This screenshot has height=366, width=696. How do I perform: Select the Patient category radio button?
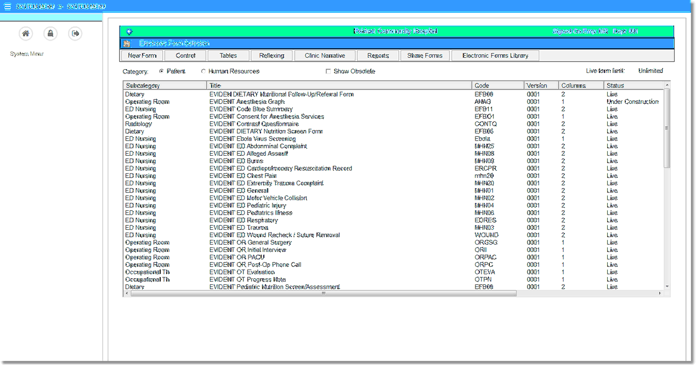(161, 71)
